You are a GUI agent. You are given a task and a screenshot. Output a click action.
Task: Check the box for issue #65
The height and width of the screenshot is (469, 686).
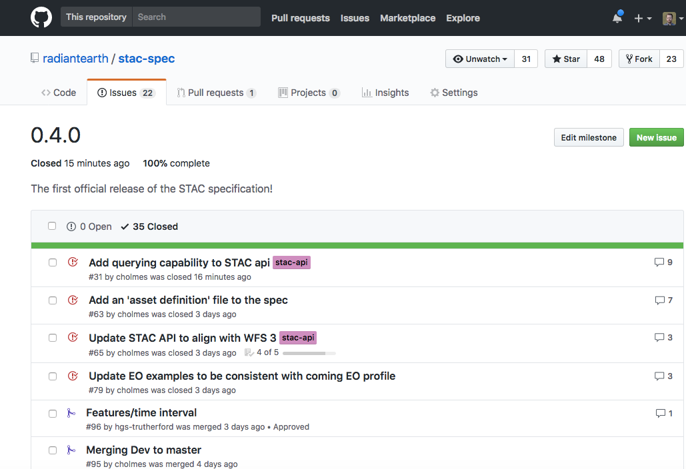[x=53, y=338]
